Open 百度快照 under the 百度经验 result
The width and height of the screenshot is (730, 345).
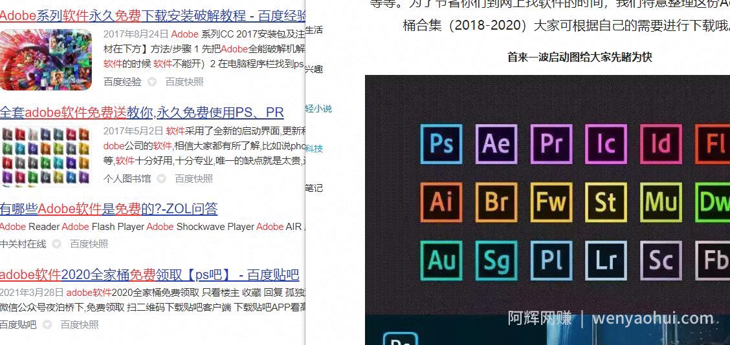click(x=184, y=82)
